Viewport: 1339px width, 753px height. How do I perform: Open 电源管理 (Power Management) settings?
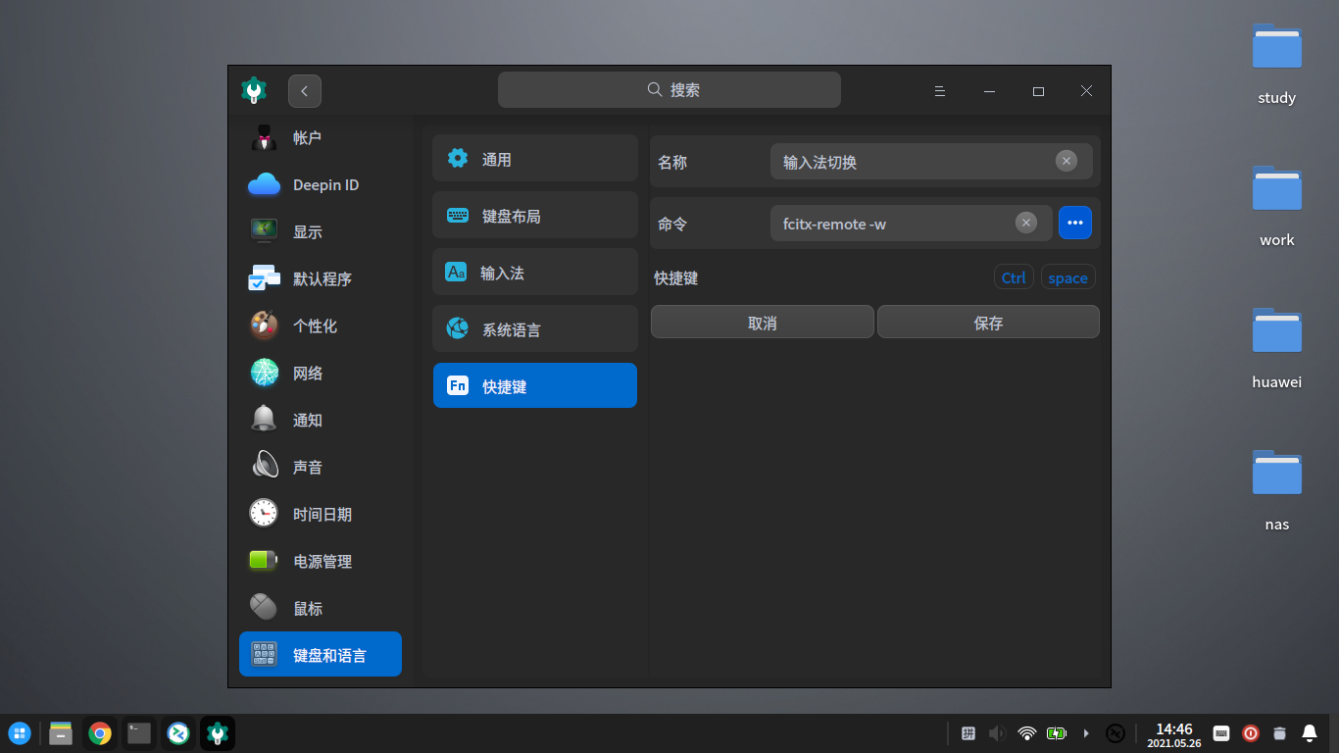321,562
